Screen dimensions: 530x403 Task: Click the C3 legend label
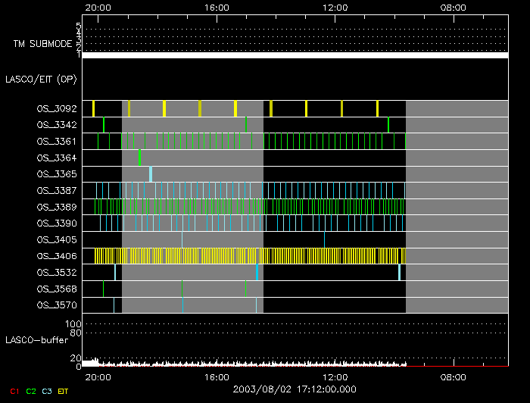[x=48, y=391]
